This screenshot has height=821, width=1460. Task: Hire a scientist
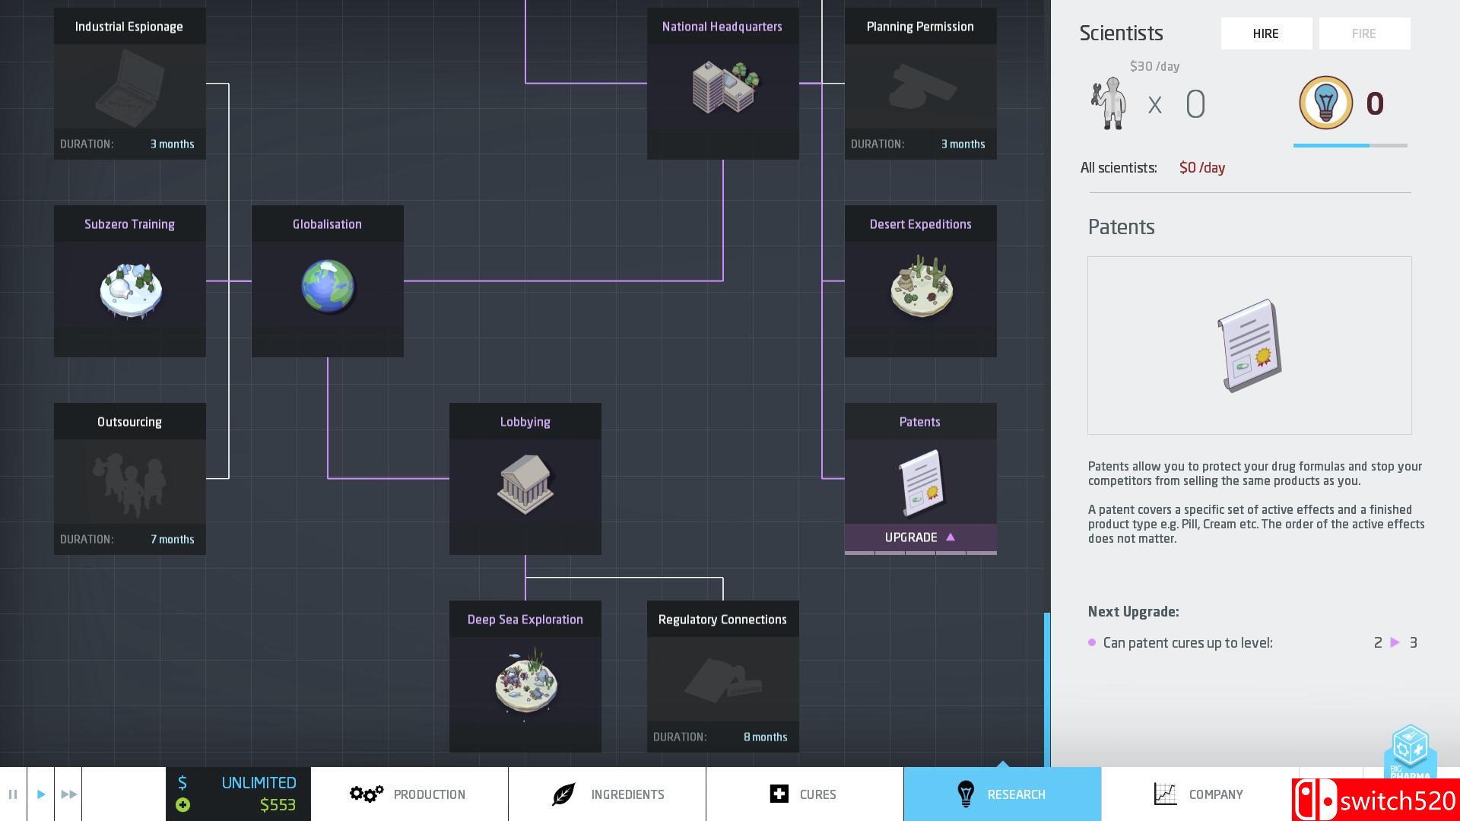click(1266, 33)
